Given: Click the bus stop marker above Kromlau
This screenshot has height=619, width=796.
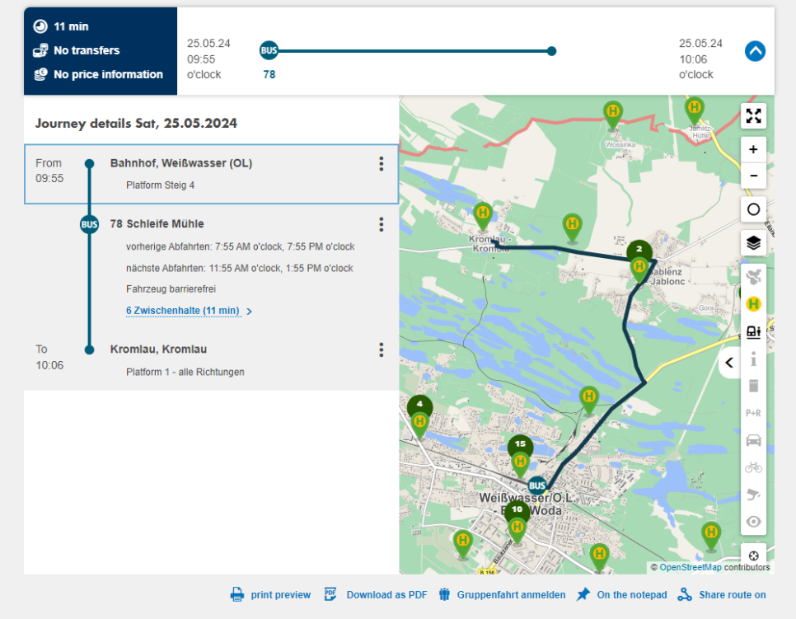Looking at the screenshot, I should (x=483, y=216).
